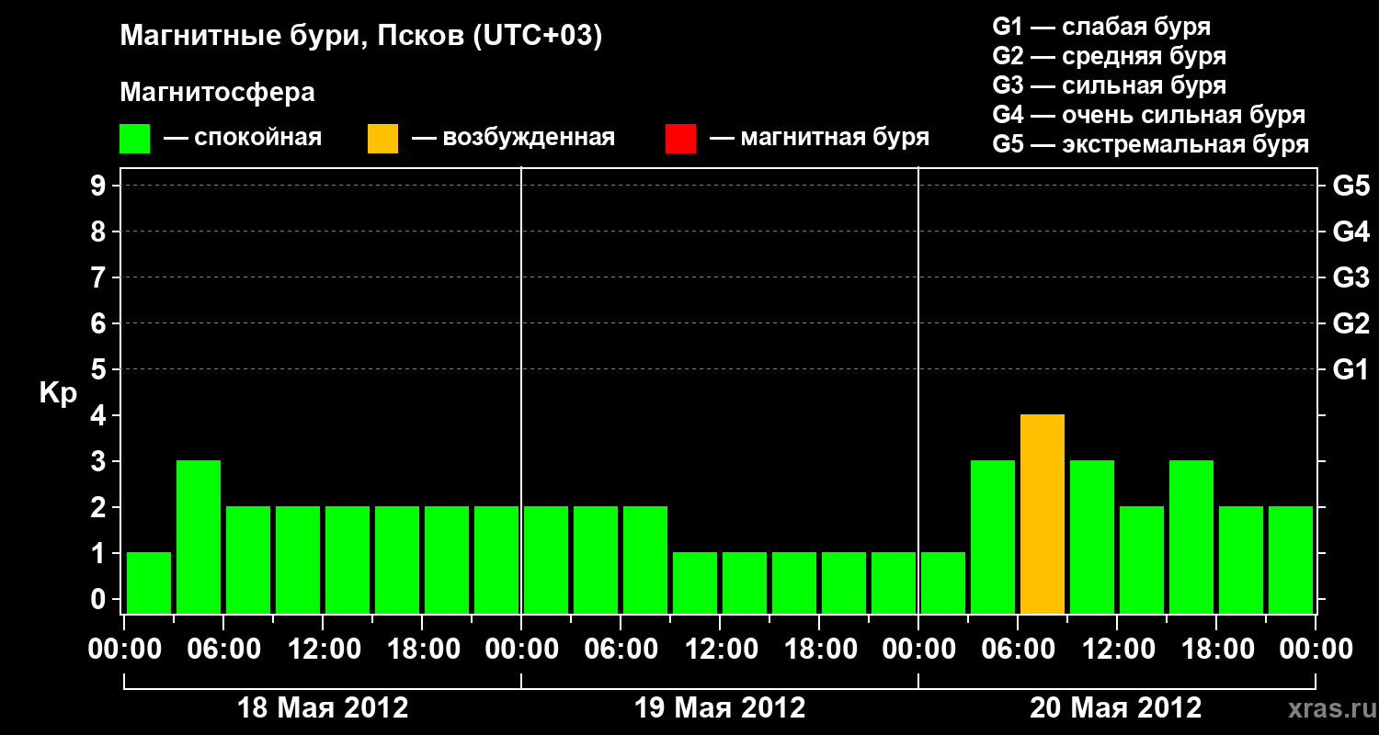Click the 'G1' label on the right axis
1379x735 pixels.
click(x=1351, y=369)
